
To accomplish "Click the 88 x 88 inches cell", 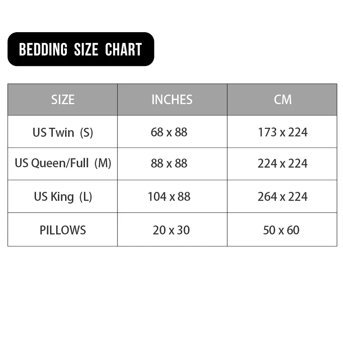I will (x=169, y=163).
